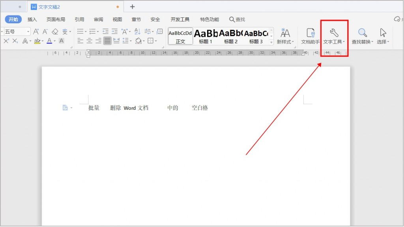Align paragraph text to the left
Screen dimensions: 404x227
click(80, 41)
